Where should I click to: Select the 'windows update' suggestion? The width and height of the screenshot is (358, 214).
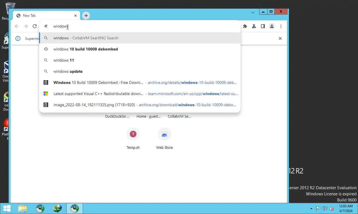pos(140,71)
